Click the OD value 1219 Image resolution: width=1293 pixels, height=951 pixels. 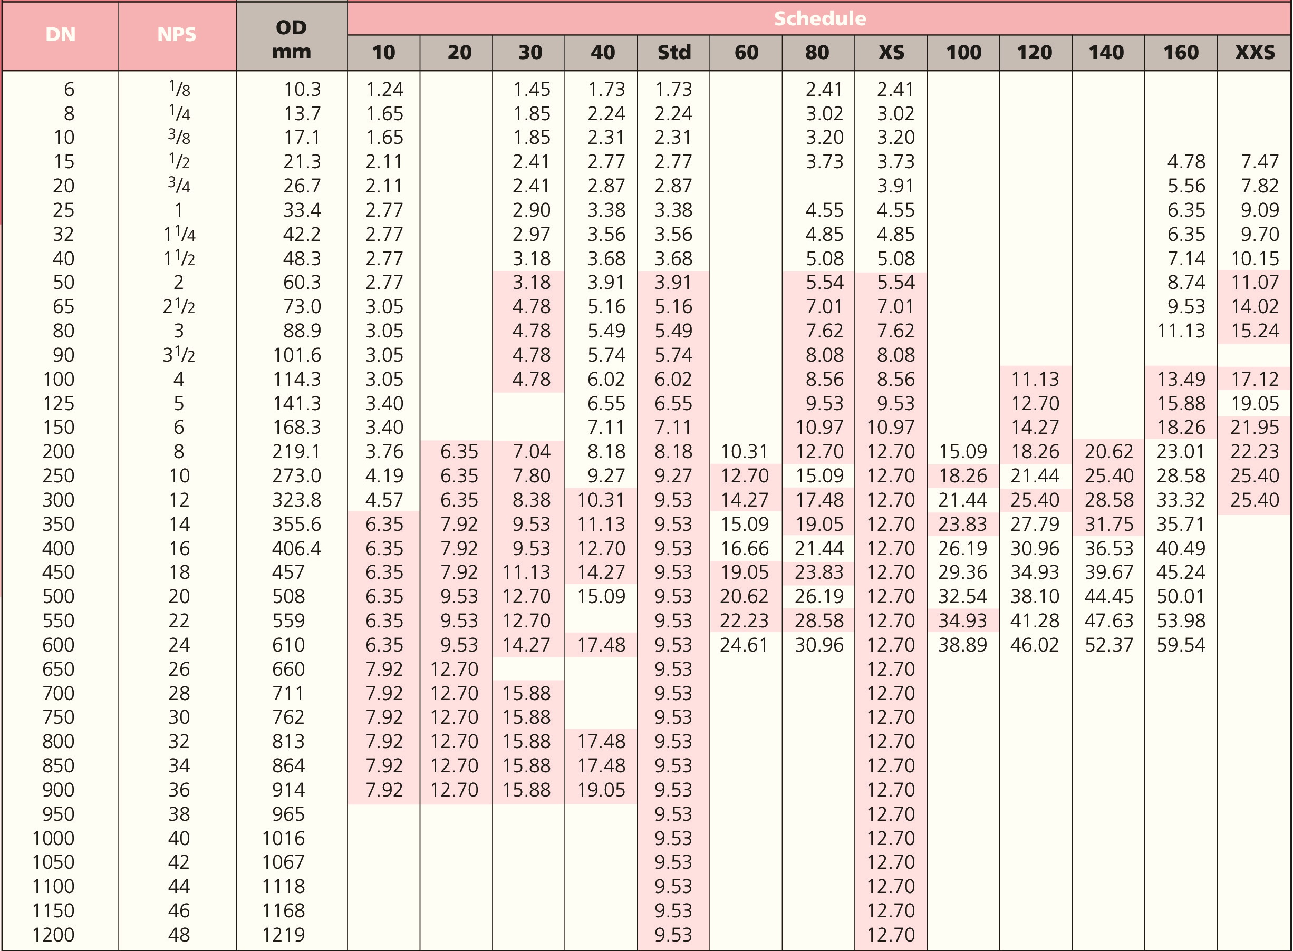(x=283, y=935)
